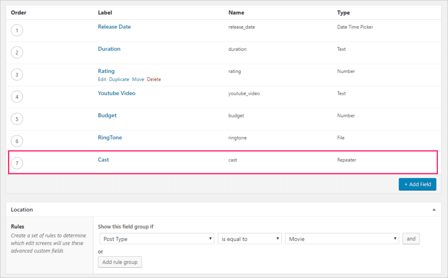The width and height of the screenshot is (448, 278).
Task: Click the order badge for field 7
Action: 17,163
